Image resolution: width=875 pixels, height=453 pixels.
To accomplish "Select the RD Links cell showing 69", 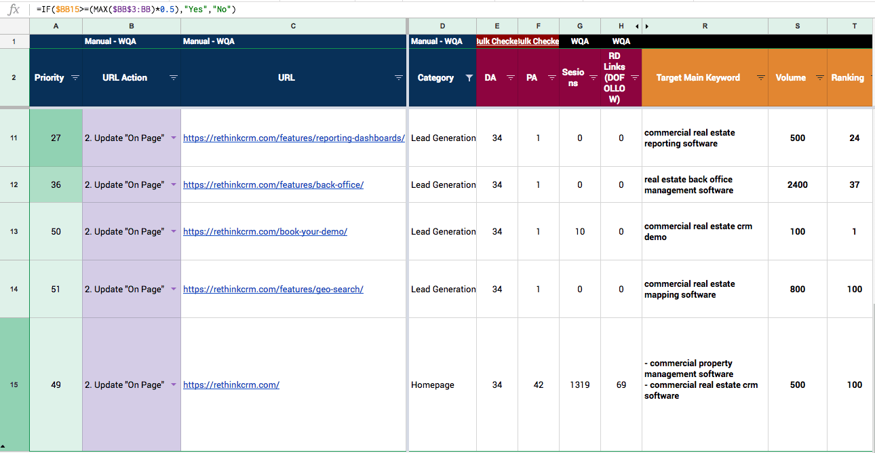I will point(621,385).
